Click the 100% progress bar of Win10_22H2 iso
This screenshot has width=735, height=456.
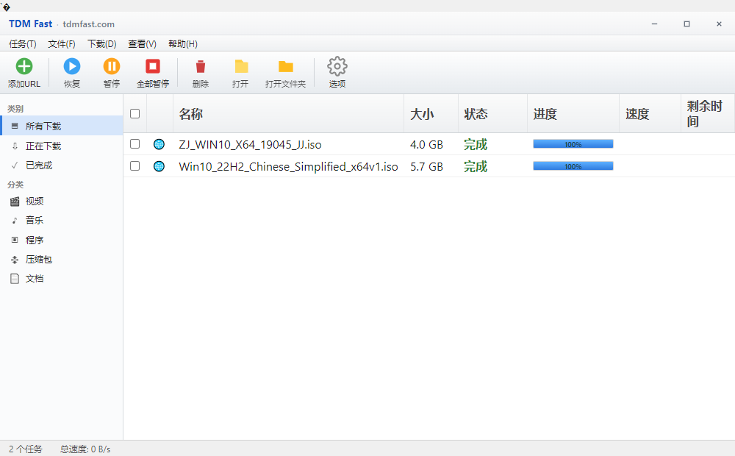(573, 166)
